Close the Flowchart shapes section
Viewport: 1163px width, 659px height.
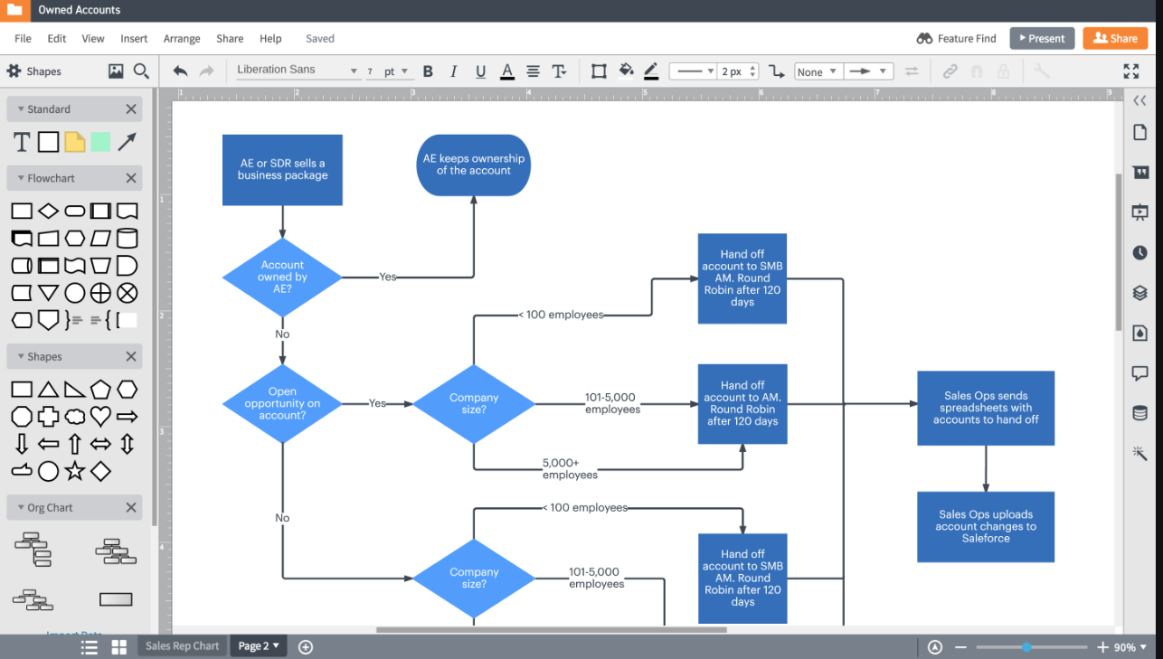click(131, 178)
